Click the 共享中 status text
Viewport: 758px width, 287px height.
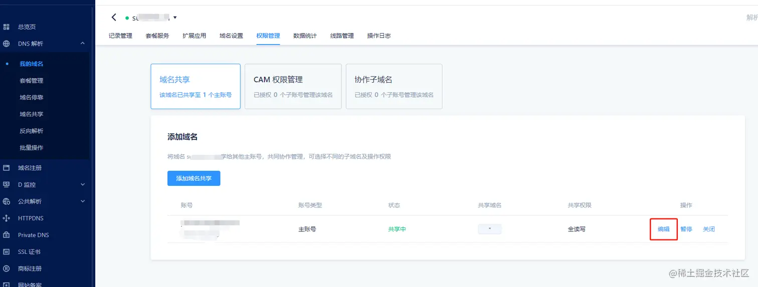(x=397, y=229)
